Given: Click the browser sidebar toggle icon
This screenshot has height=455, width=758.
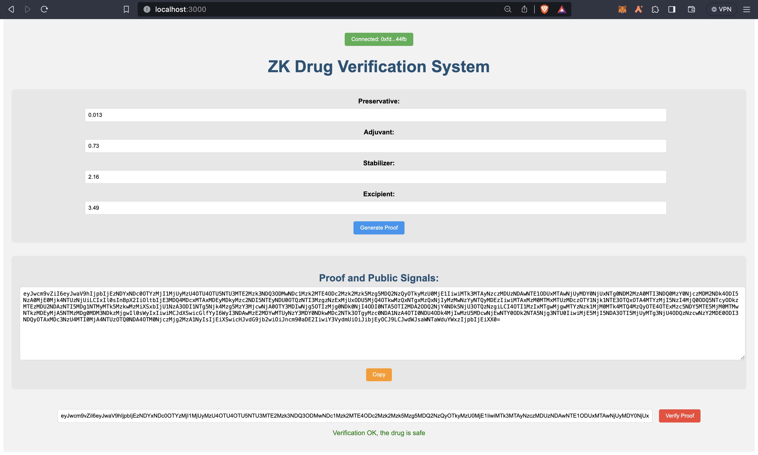Looking at the screenshot, I should (672, 9).
